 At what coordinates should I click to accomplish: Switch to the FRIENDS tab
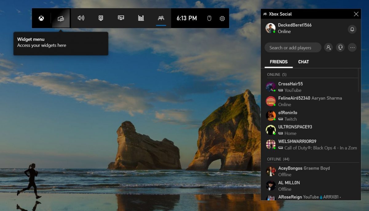pyautogui.click(x=279, y=62)
